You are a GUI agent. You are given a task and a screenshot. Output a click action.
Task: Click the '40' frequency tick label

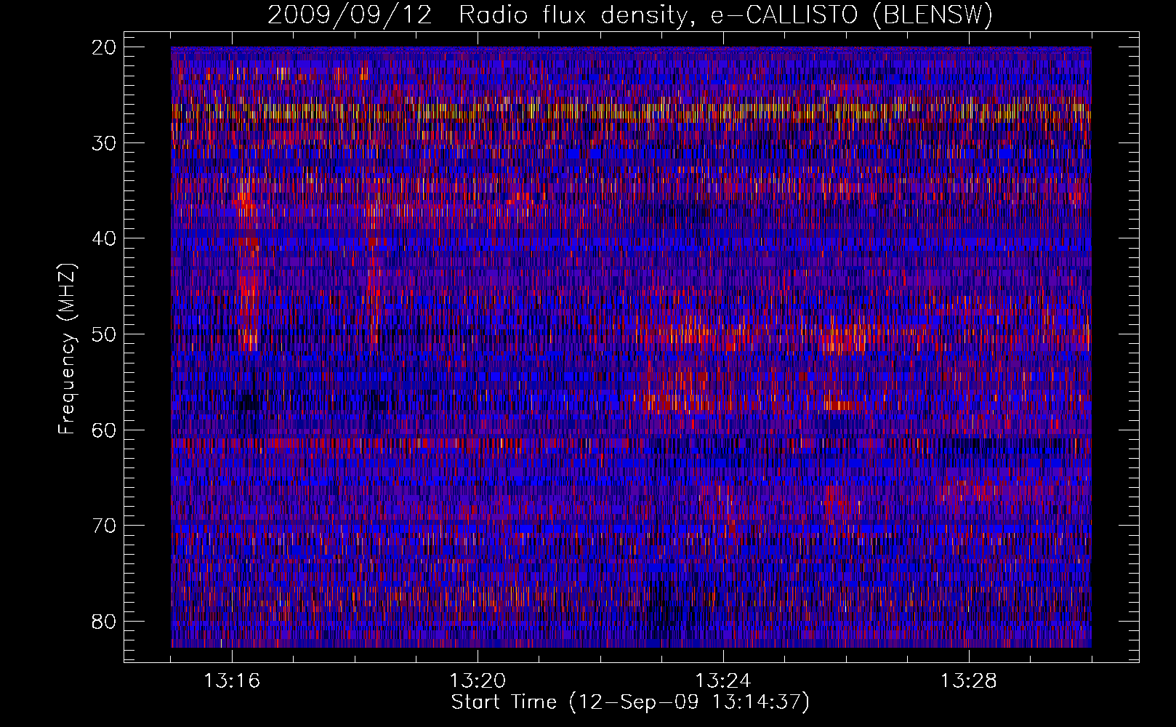pyautogui.click(x=104, y=239)
